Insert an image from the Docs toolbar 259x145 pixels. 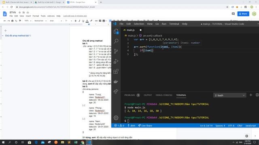point(104,21)
